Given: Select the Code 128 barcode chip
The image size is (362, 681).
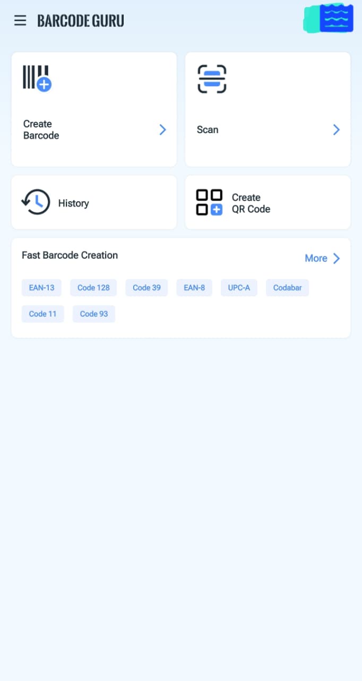Looking at the screenshot, I should click(93, 288).
